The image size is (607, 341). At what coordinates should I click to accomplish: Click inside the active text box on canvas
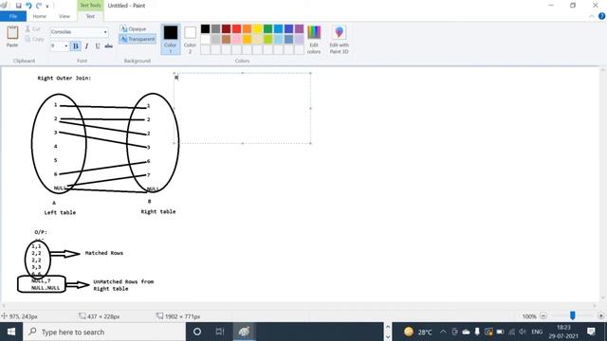(x=243, y=108)
